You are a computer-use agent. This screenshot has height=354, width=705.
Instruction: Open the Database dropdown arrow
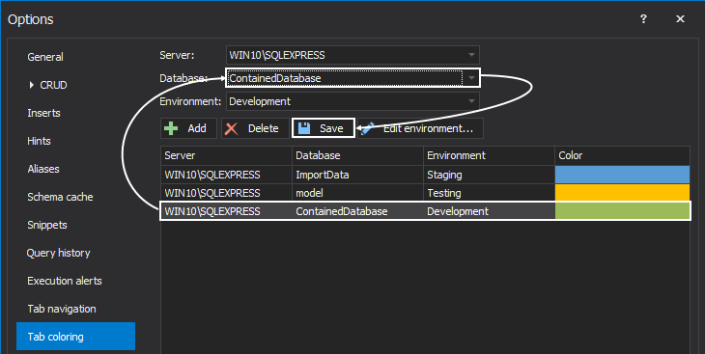[x=471, y=78]
